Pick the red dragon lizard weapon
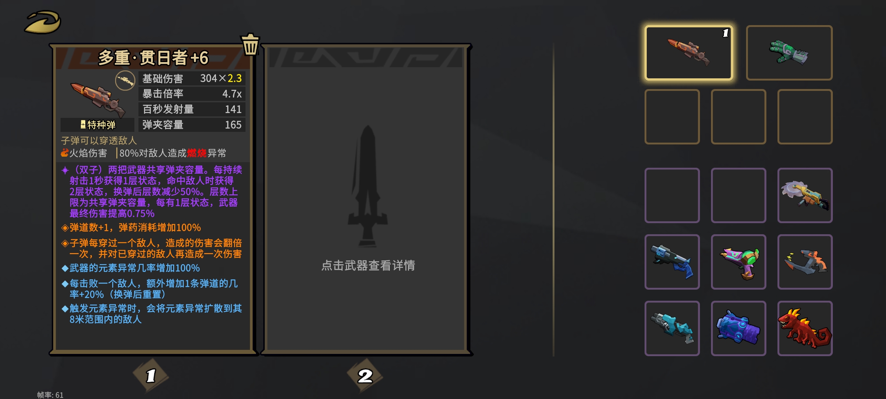 click(805, 328)
